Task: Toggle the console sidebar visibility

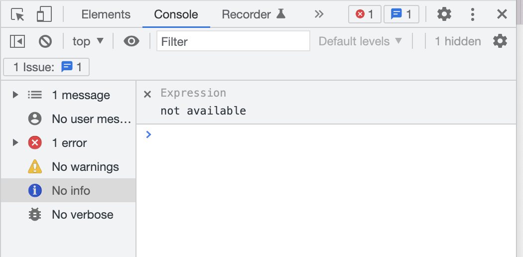Action: [x=17, y=41]
